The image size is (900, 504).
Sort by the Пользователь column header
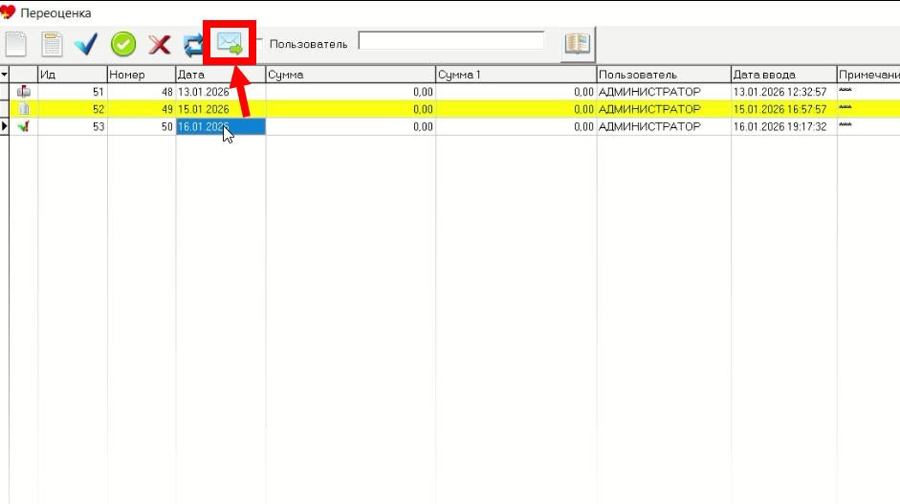coord(664,75)
